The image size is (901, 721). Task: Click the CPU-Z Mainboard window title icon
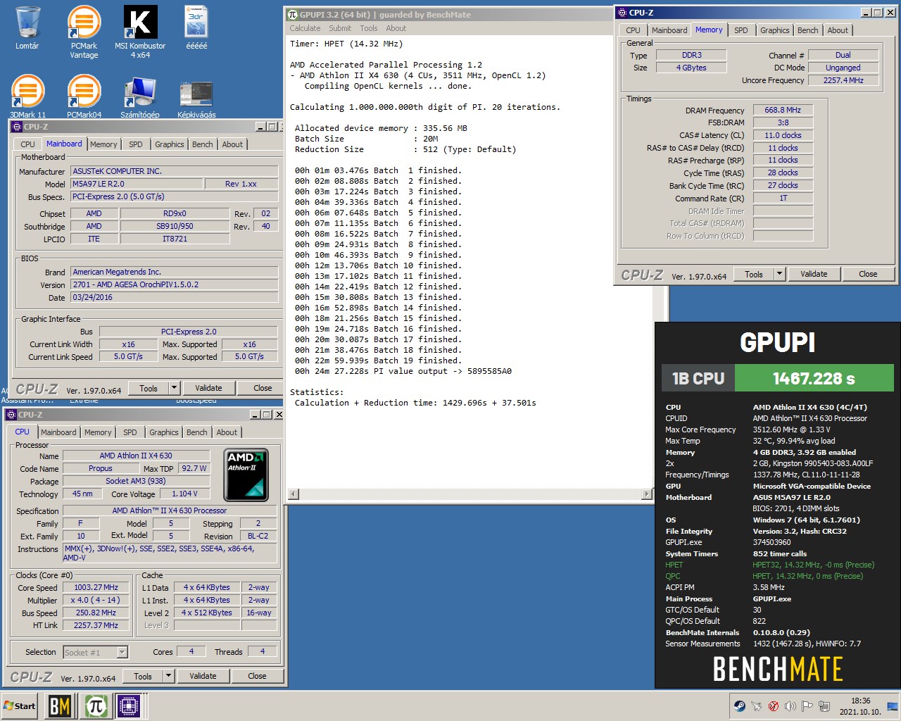16,127
